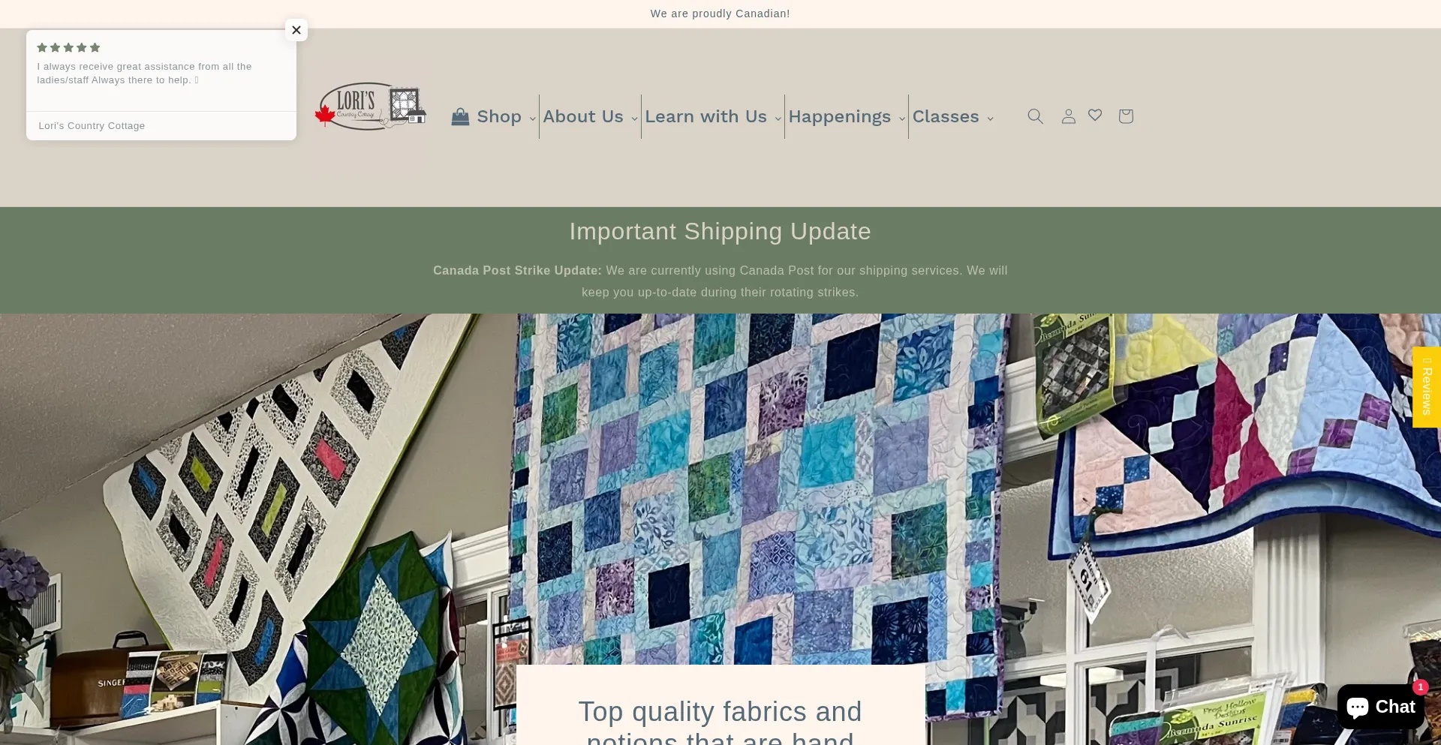The image size is (1441, 745).
Task: Expand the Happenings dropdown chevron
Action: coord(901,119)
